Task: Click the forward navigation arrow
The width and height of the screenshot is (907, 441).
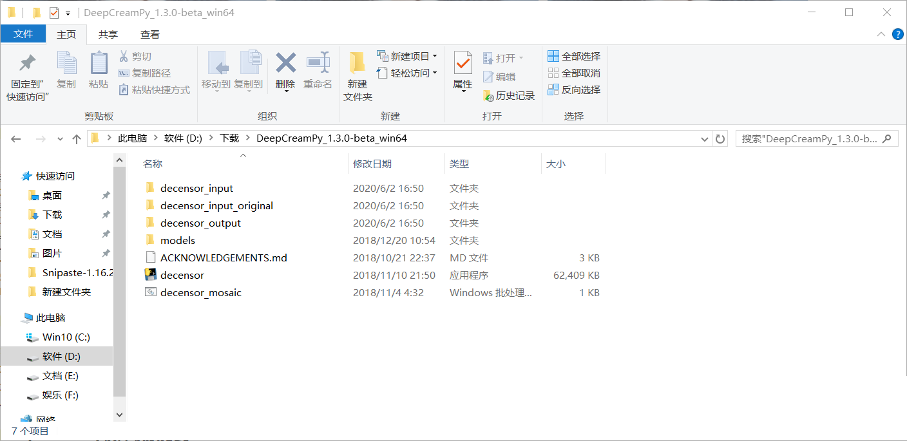Action: tap(40, 138)
